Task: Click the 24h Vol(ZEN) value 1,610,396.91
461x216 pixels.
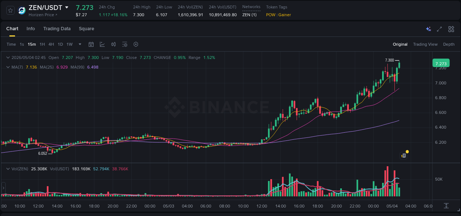Action: pyautogui.click(x=190, y=15)
